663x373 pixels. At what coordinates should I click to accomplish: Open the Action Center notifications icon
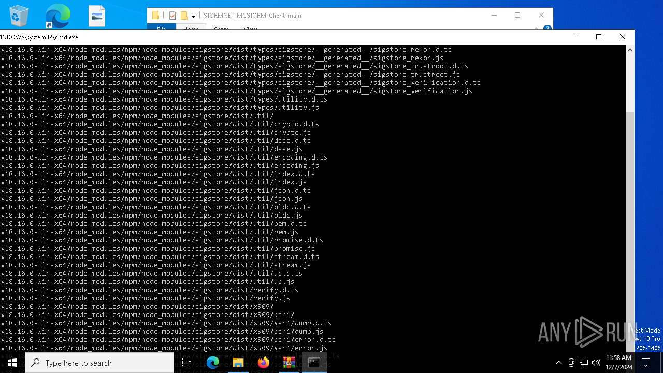[x=646, y=363]
